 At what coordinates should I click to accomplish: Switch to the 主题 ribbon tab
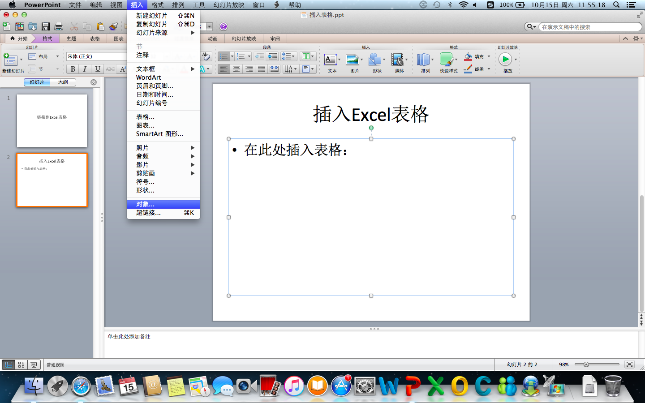(x=71, y=39)
